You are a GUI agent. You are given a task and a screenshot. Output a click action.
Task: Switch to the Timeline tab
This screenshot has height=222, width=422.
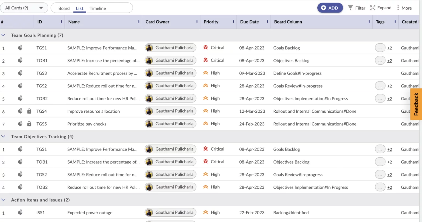pos(98,8)
